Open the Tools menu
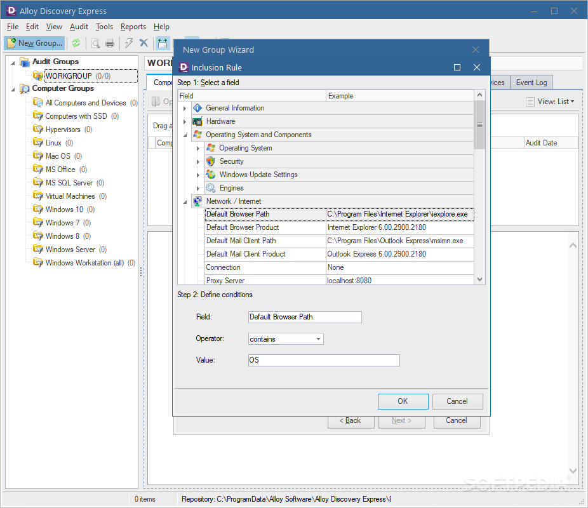 [104, 27]
